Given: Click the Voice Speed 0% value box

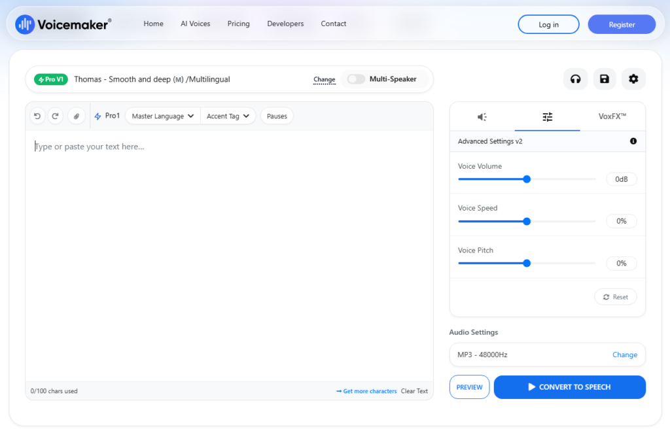Looking at the screenshot, I should point(622,221).
